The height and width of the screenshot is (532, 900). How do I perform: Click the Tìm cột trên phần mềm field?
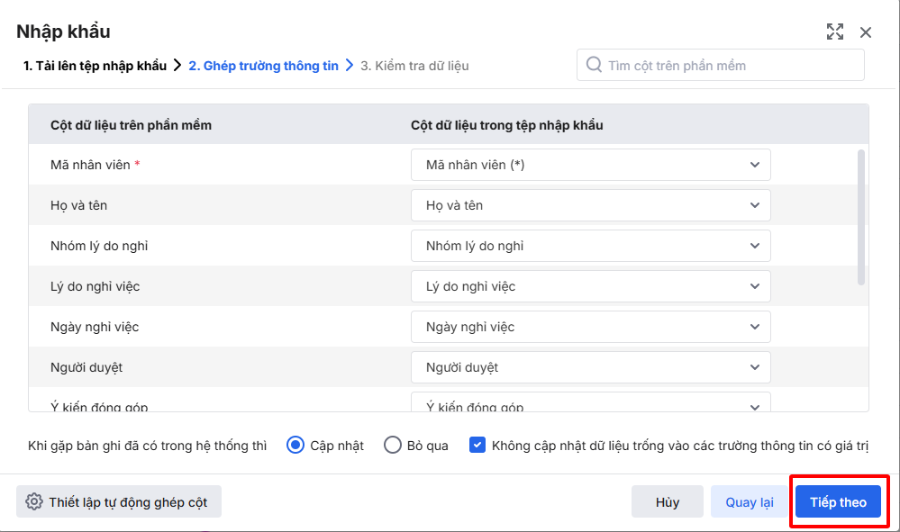(730, 65)
